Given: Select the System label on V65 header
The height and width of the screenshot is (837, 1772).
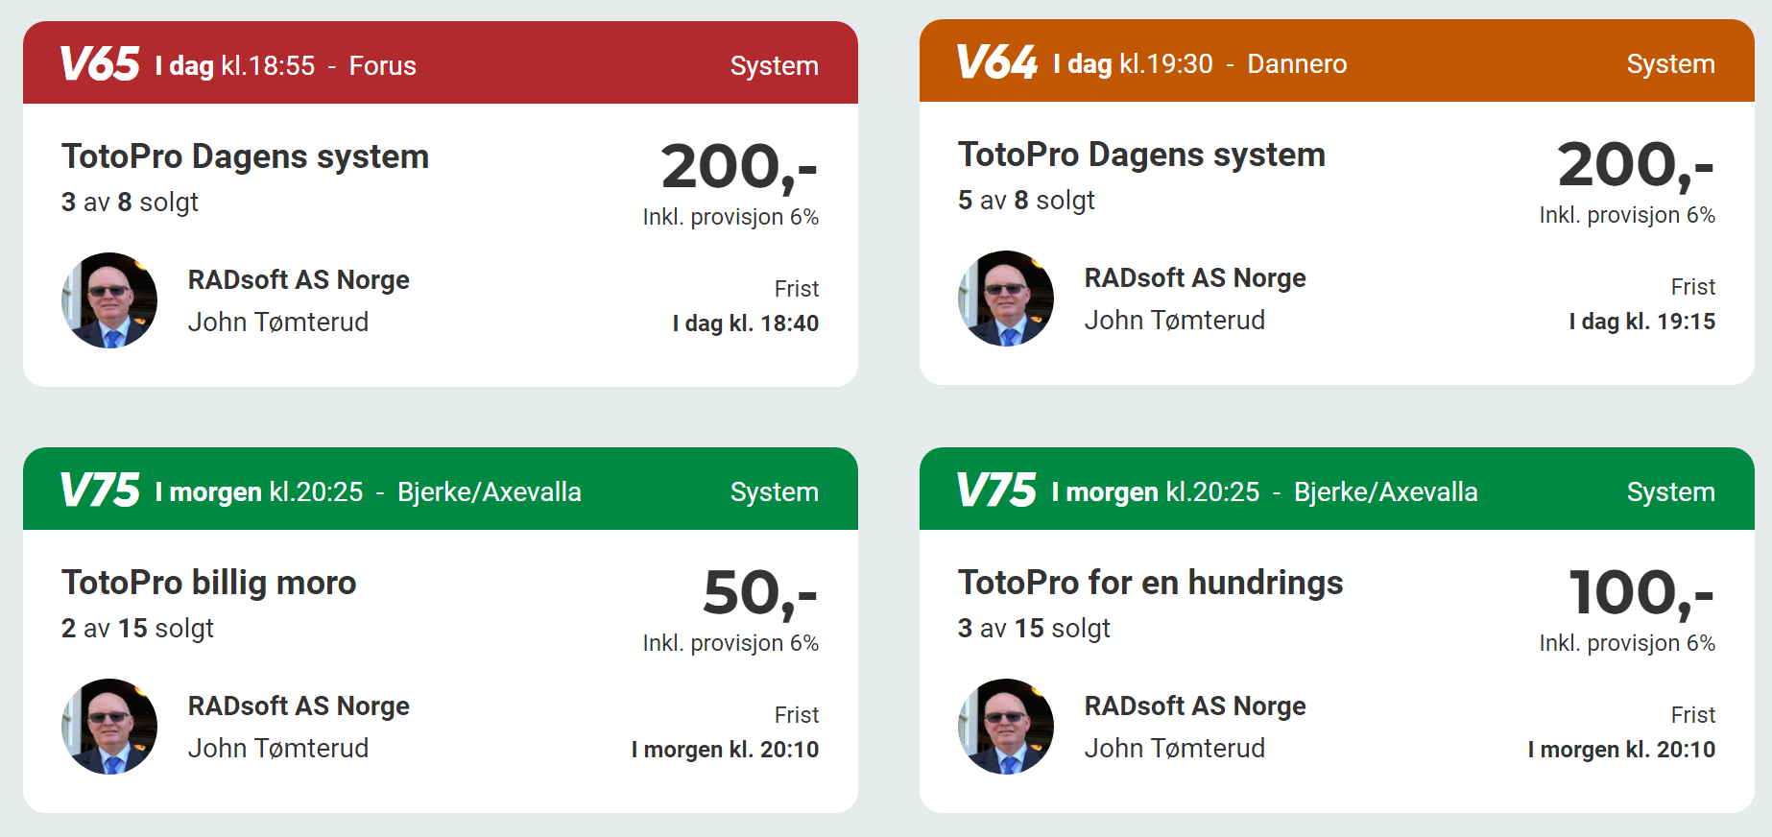Looking at the screenshot, I should [x=774, y=65].
